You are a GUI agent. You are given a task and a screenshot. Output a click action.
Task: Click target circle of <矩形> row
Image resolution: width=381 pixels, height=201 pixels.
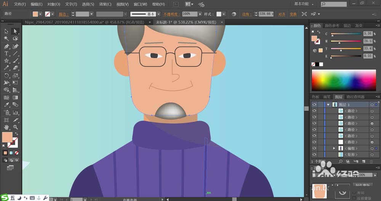click(372, 155)
